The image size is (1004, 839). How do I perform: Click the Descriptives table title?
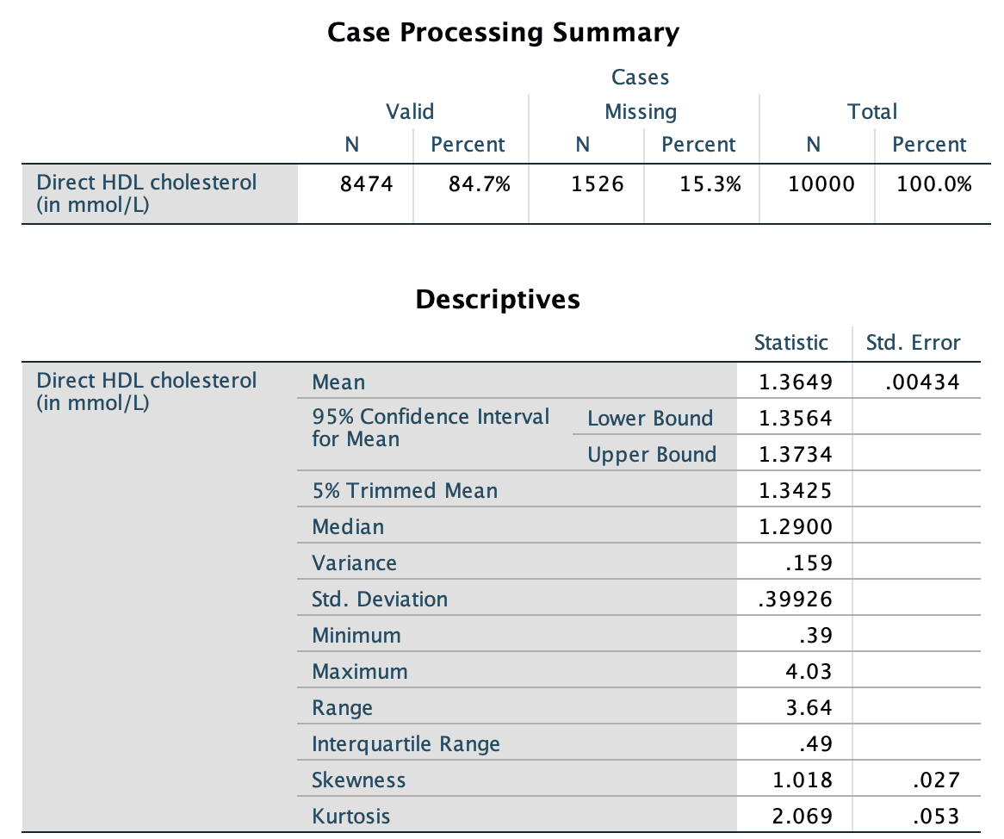tap(498, 299)
